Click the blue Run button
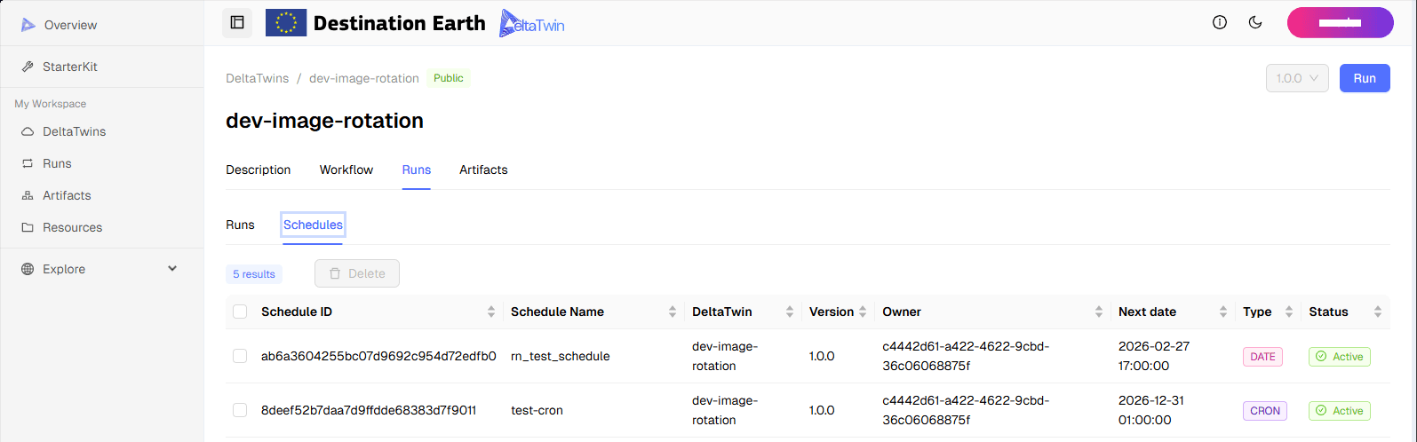The height and width of the screenshot is (442, 1417). pos(1365,78)
